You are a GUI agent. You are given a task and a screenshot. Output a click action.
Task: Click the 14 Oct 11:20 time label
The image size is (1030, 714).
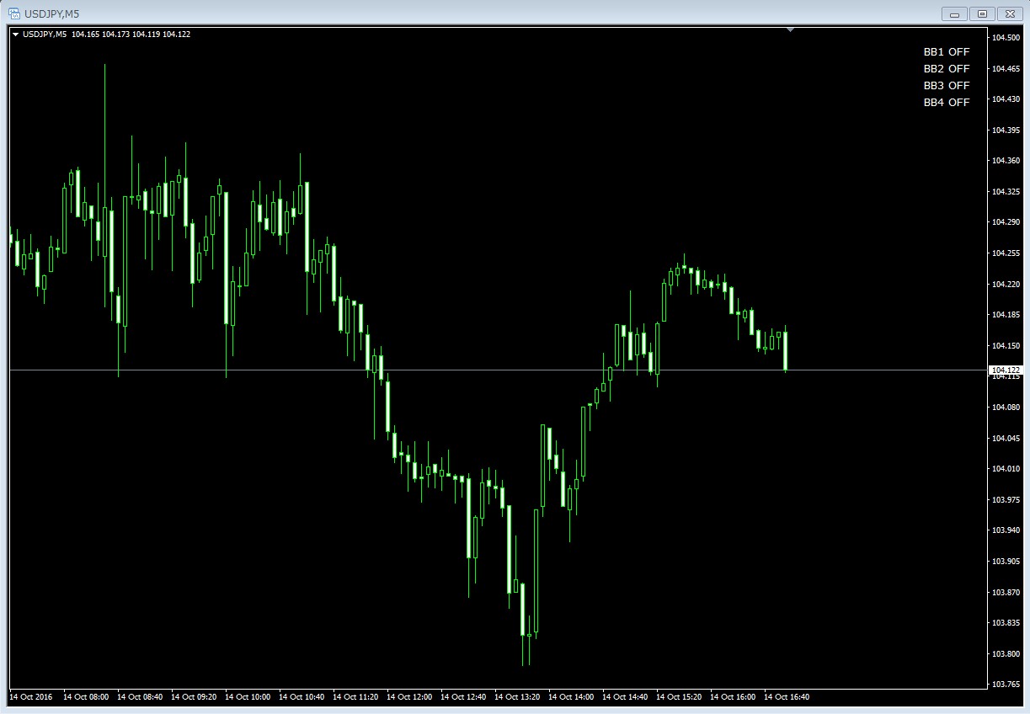pos(355,697)
